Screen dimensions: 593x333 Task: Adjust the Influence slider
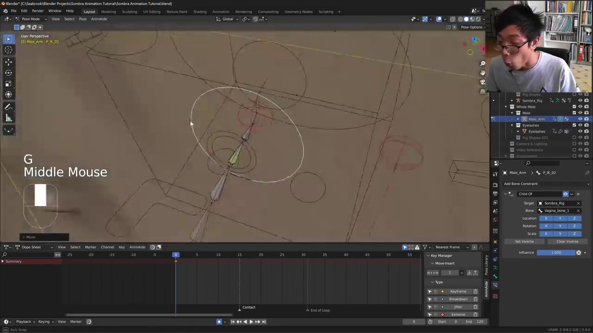556,253
